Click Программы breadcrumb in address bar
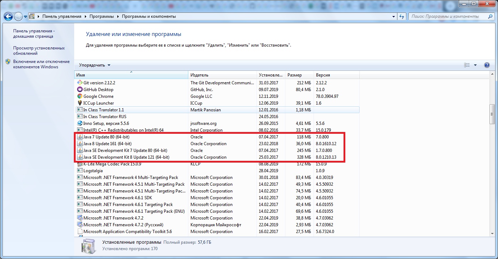 pyautogui.click(x=102, y=16)
